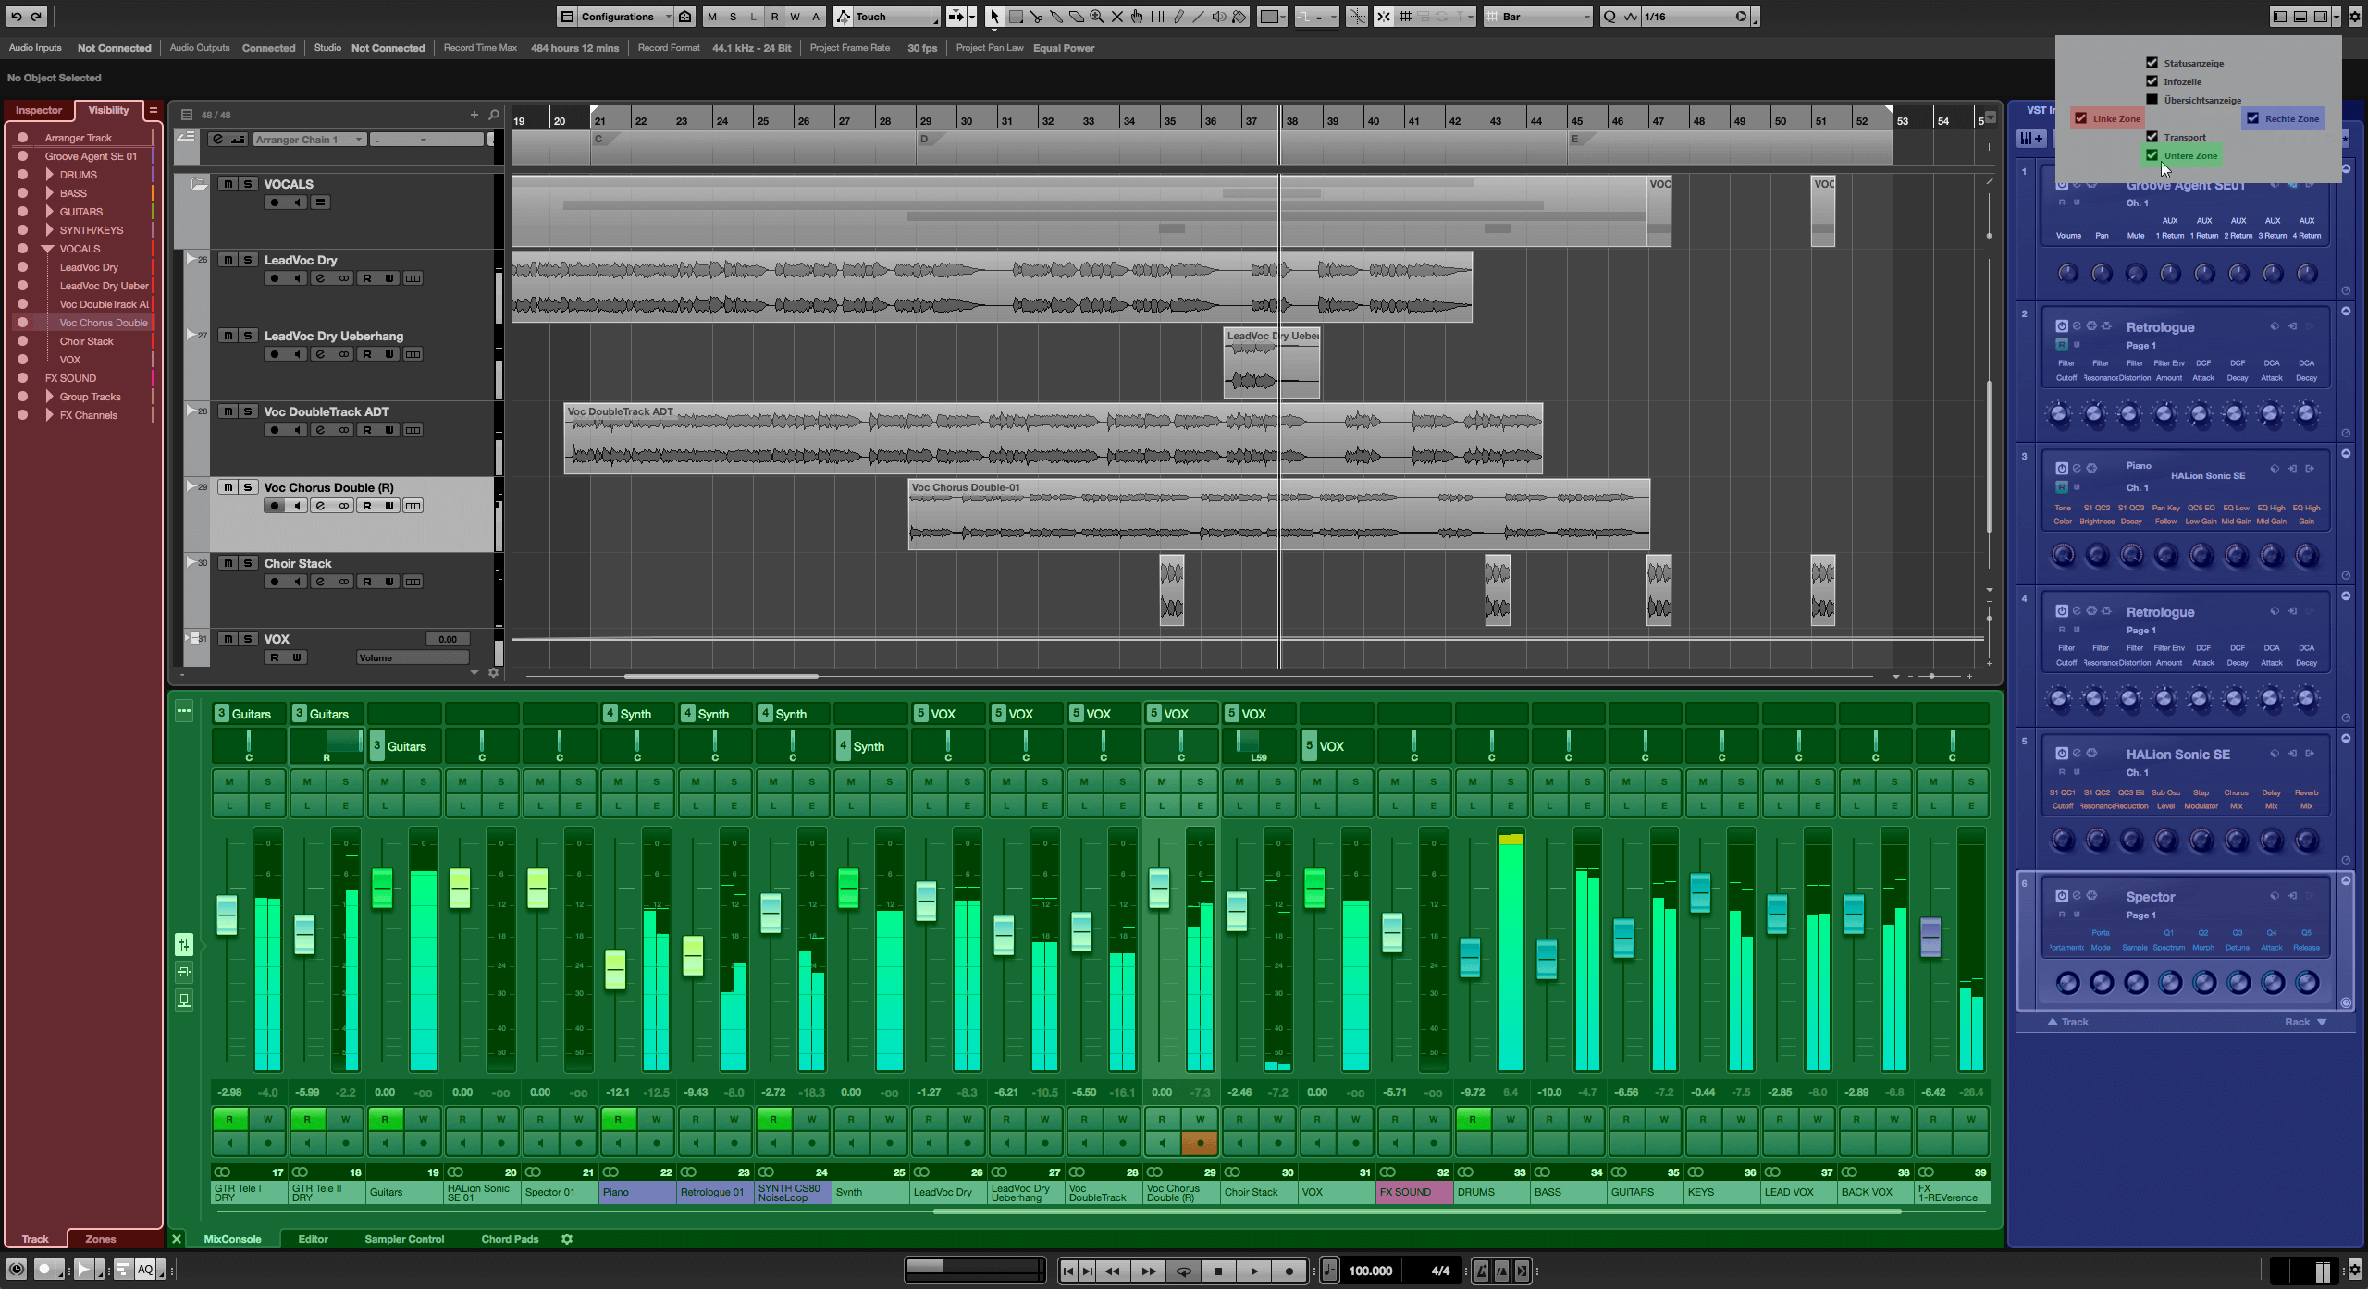Toggle the Untere Zone checkbox

[x=2152, y=155]
